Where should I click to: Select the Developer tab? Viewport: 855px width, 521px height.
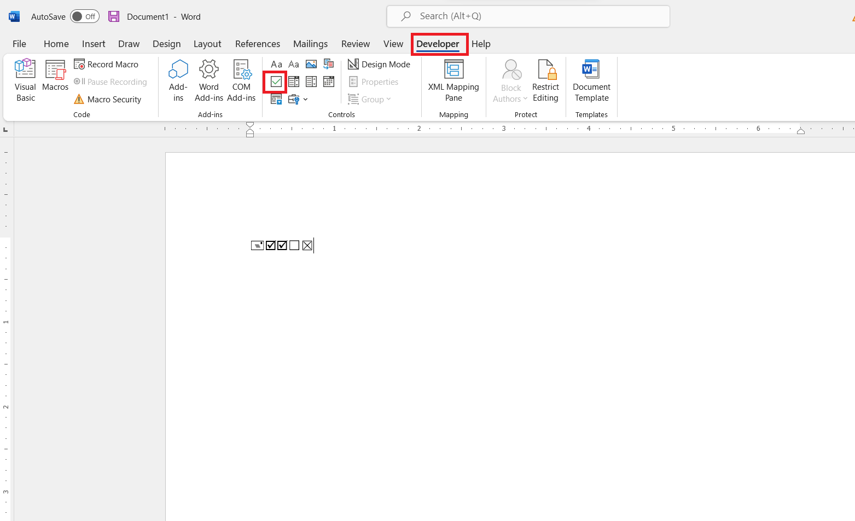point(438,44)
